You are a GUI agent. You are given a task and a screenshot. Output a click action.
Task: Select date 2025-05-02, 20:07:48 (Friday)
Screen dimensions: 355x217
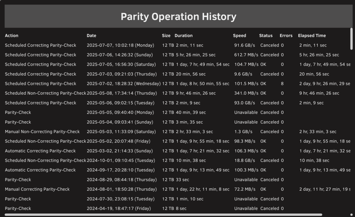(119, 141)
